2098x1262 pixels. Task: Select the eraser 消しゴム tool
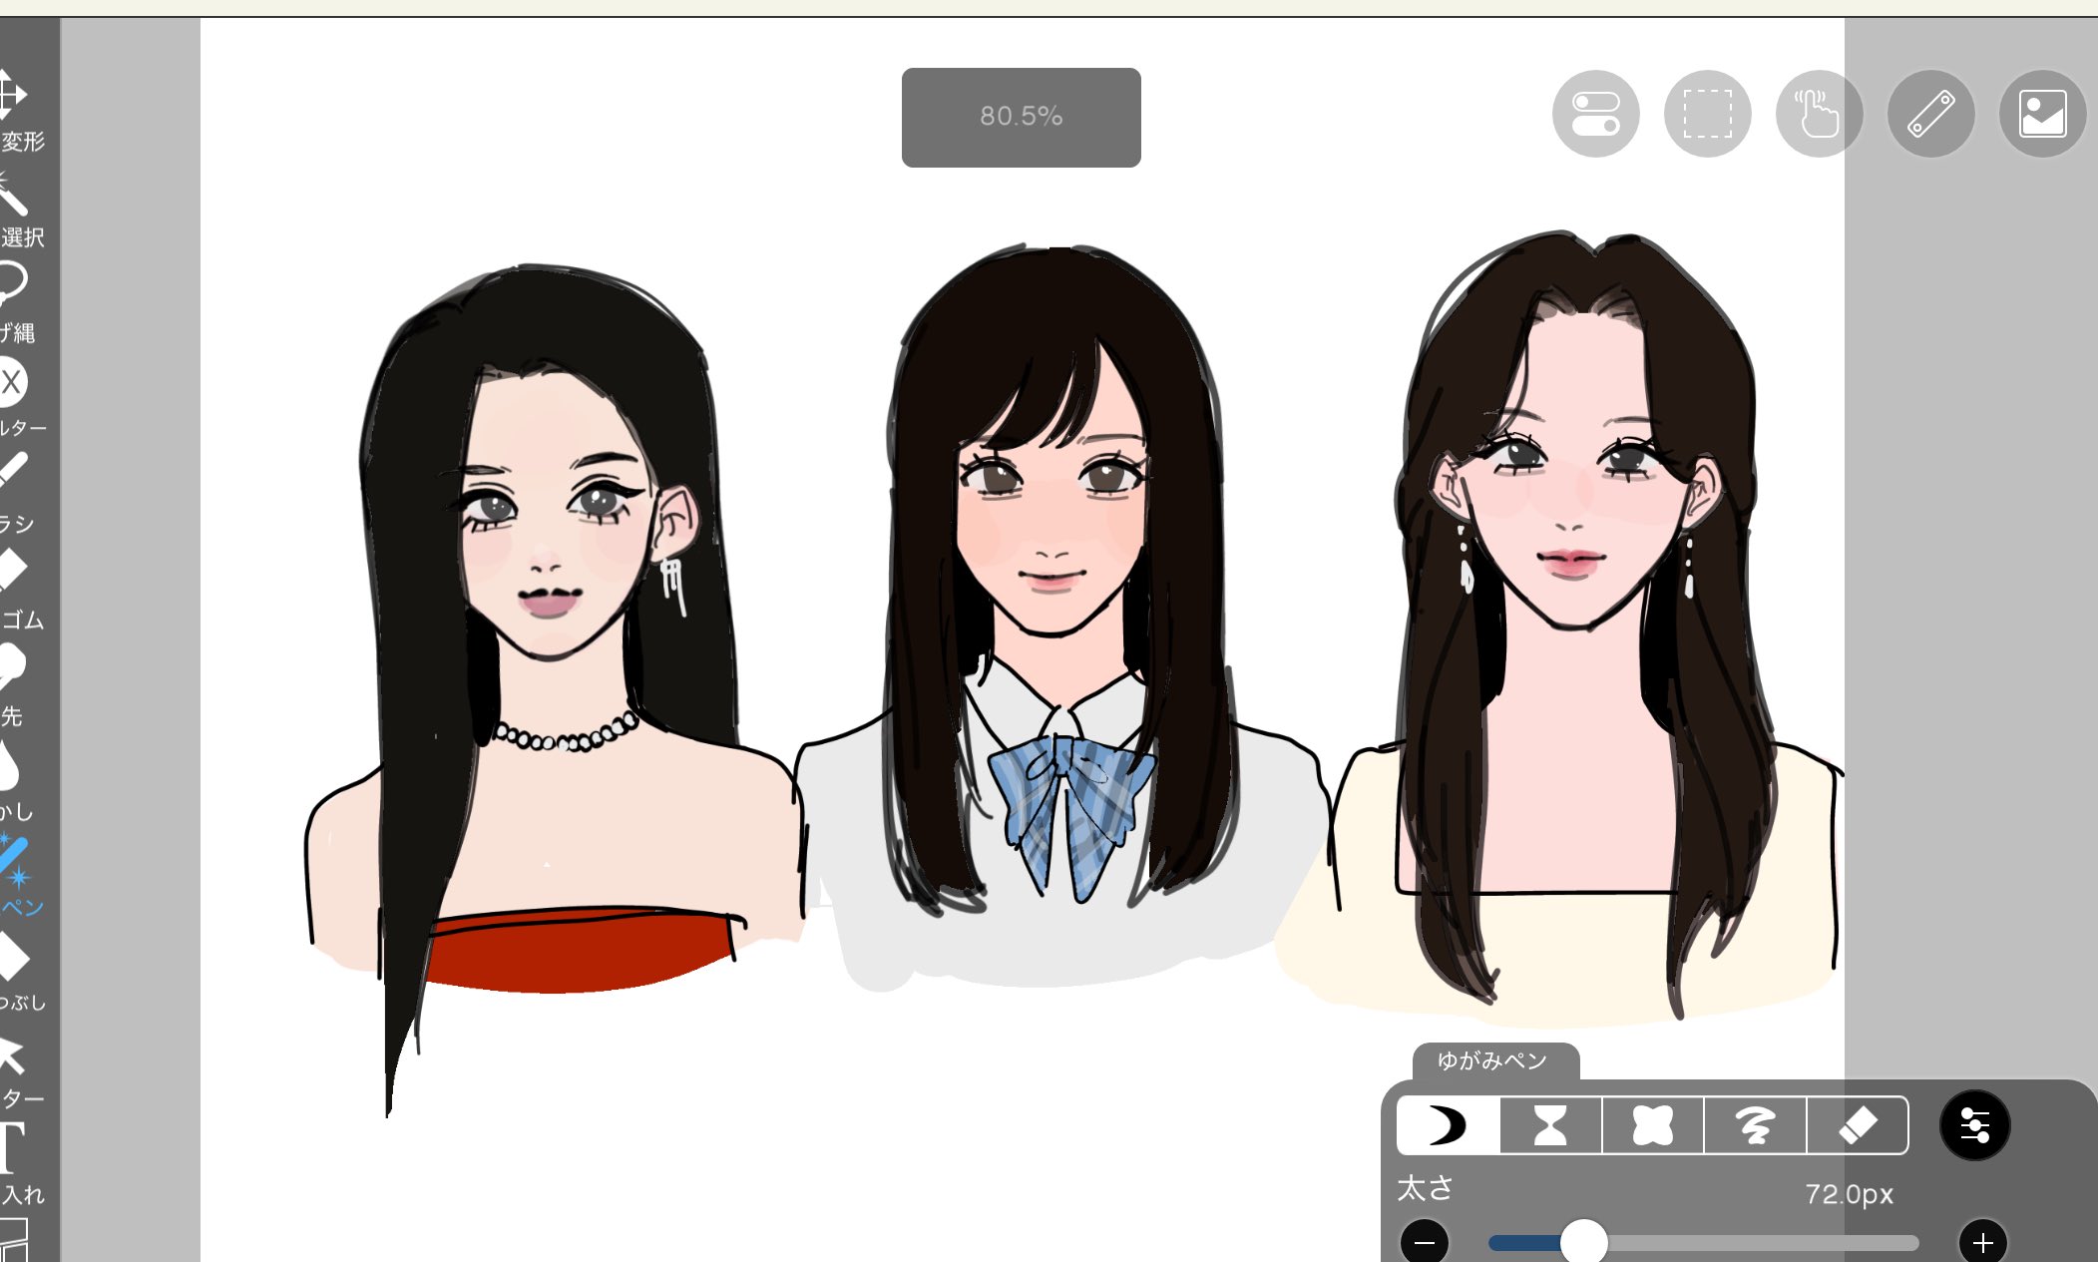(x=12, y=571)
